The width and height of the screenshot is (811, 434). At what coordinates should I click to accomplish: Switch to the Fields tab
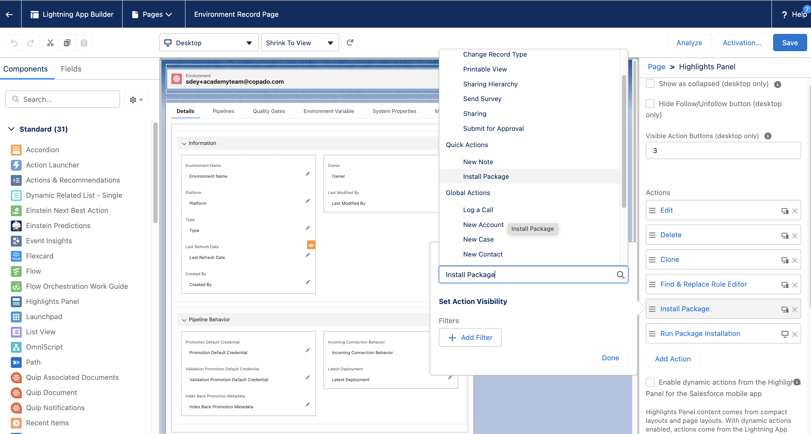point(71,69)
